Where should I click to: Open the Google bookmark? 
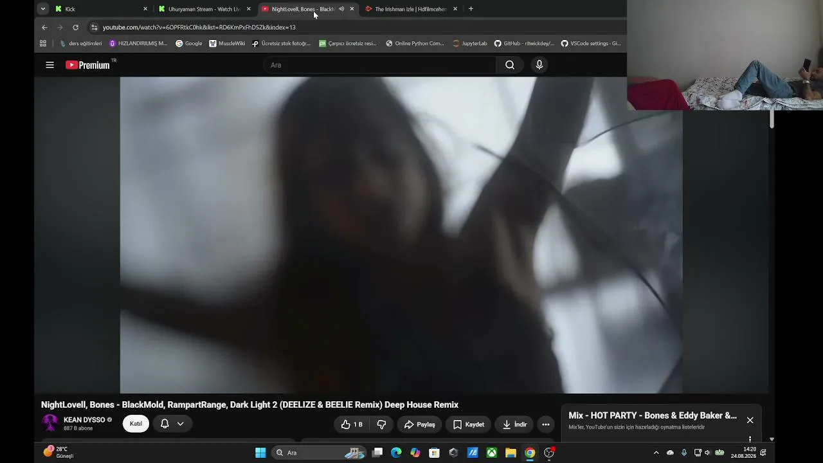(x=189, y=44)
